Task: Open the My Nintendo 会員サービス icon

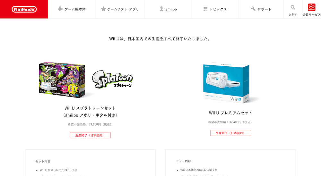Action: [x=312, y=7]
